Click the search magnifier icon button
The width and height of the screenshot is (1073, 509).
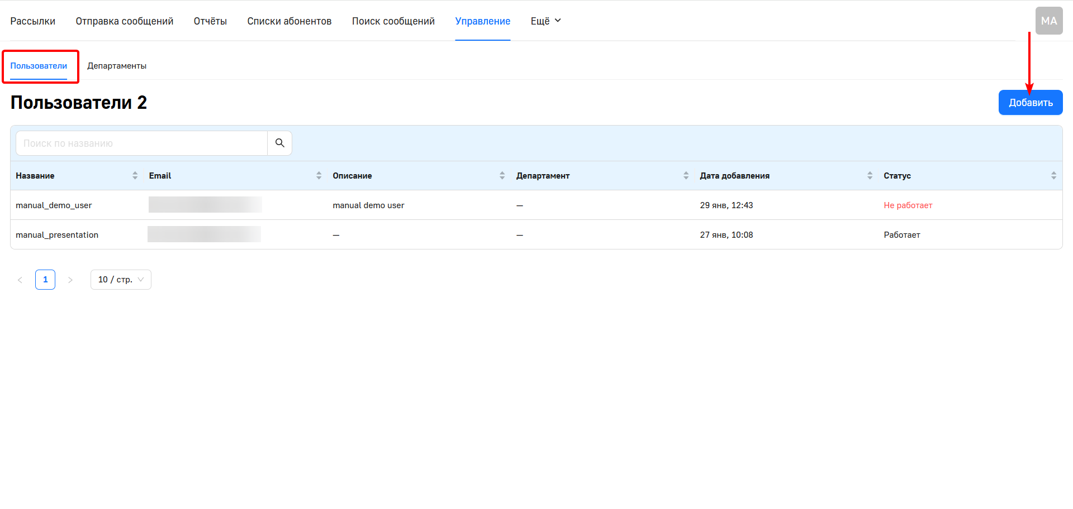(x=279, y=143)
